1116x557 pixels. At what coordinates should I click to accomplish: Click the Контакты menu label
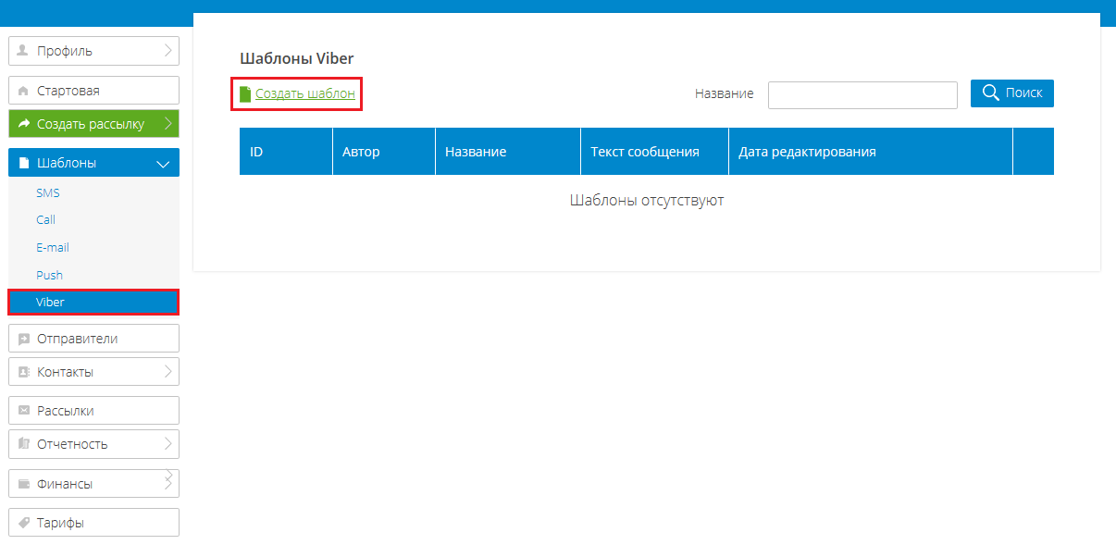65,372
